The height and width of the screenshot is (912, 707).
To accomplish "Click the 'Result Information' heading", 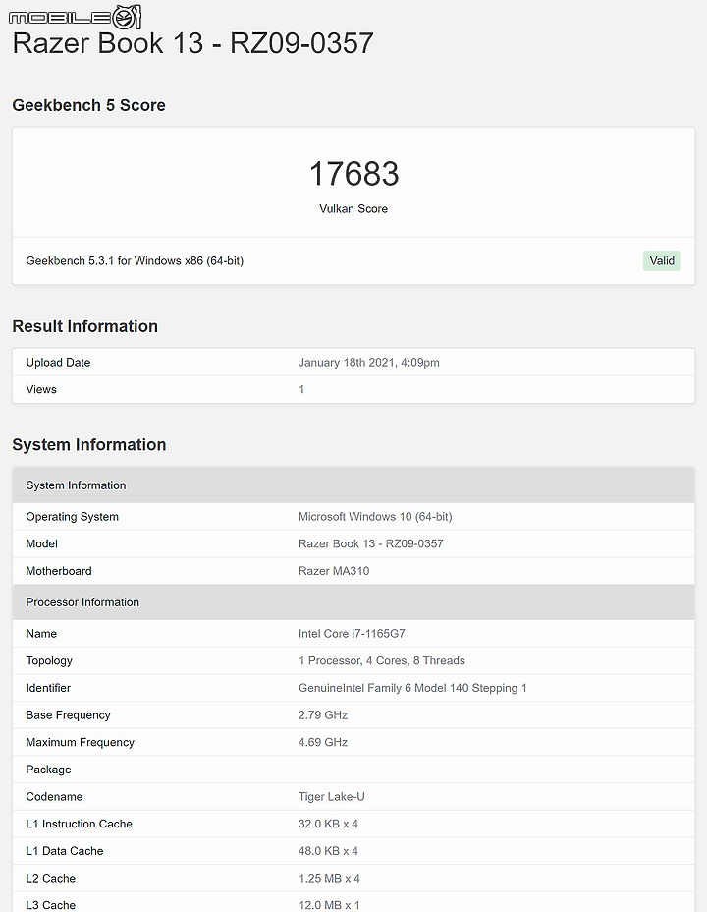I will (x=84, y=326).
